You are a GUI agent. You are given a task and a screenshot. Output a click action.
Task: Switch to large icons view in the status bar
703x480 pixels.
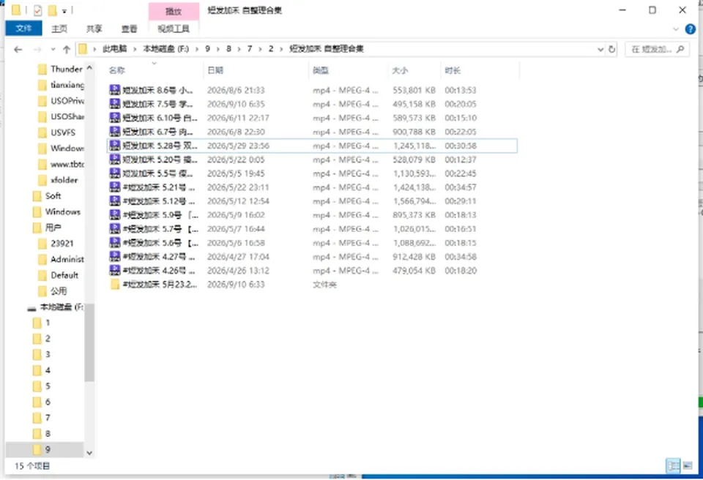688,466
